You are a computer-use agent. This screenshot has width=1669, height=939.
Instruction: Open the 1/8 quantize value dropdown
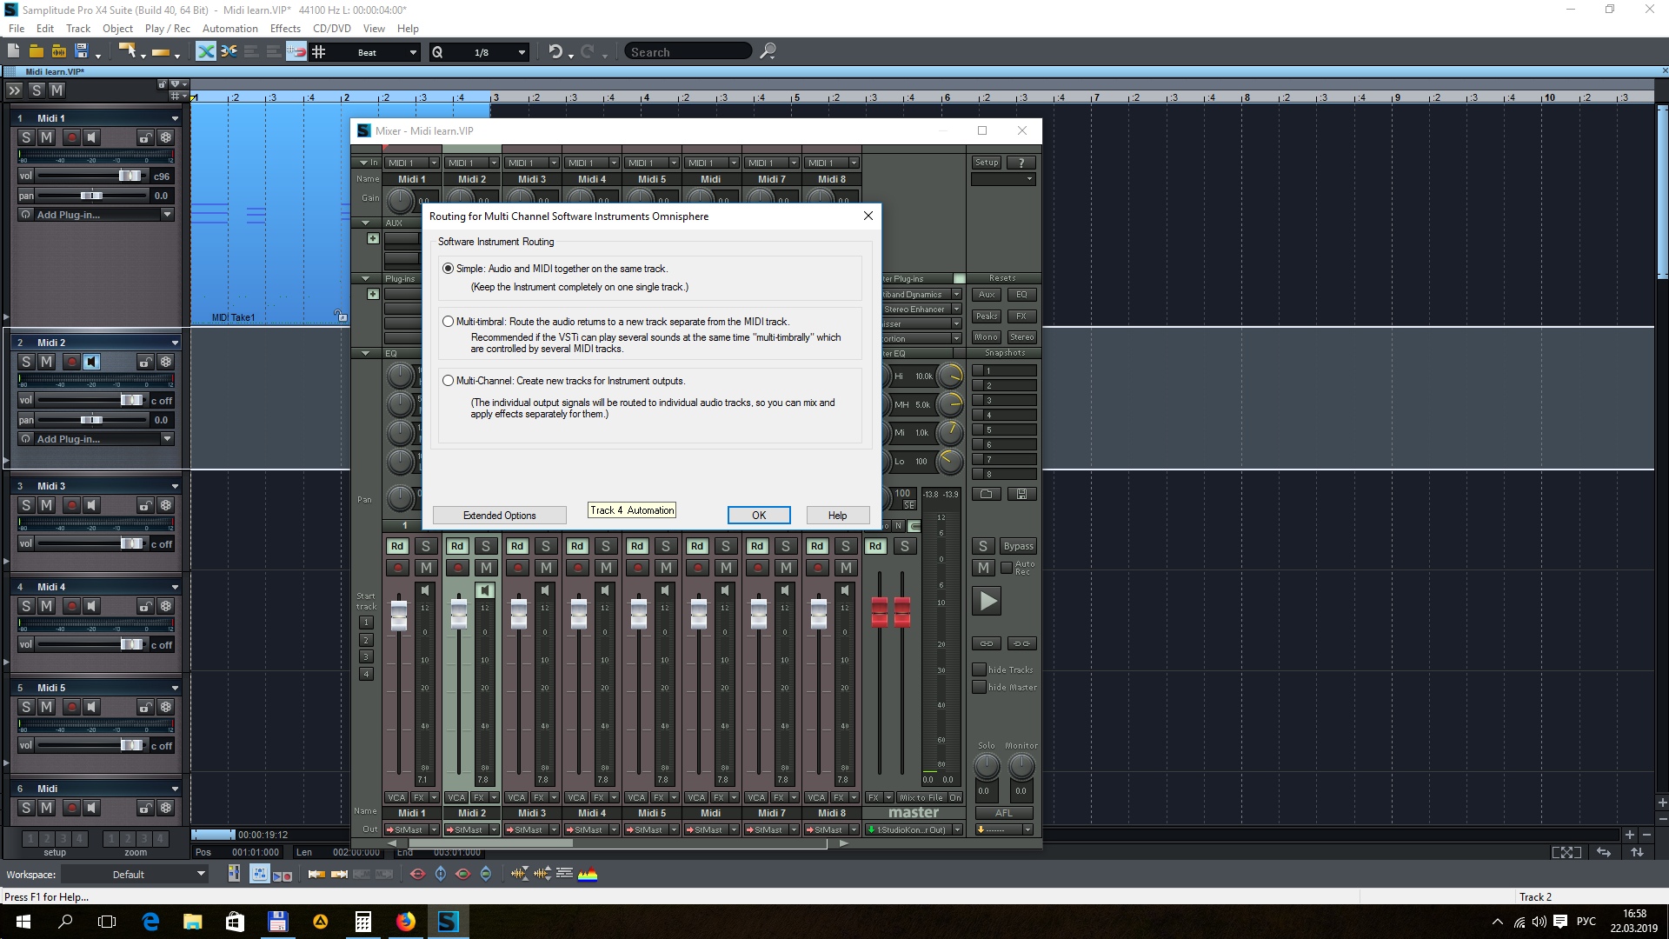[x=522, y=52]
